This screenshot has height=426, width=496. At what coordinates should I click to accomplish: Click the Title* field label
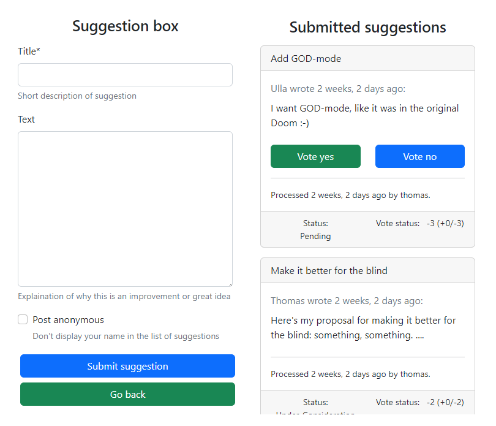(29, 51)
